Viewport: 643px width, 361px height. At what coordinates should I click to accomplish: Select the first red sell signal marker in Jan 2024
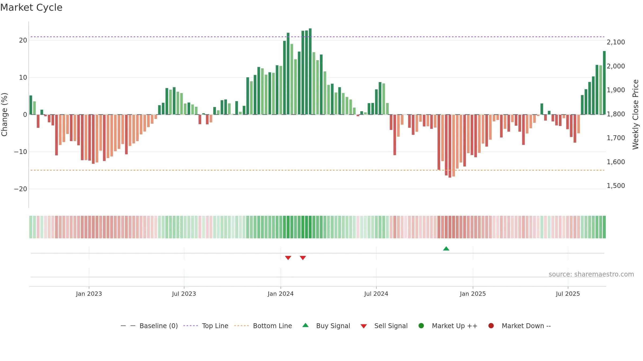tap(288, 258)
